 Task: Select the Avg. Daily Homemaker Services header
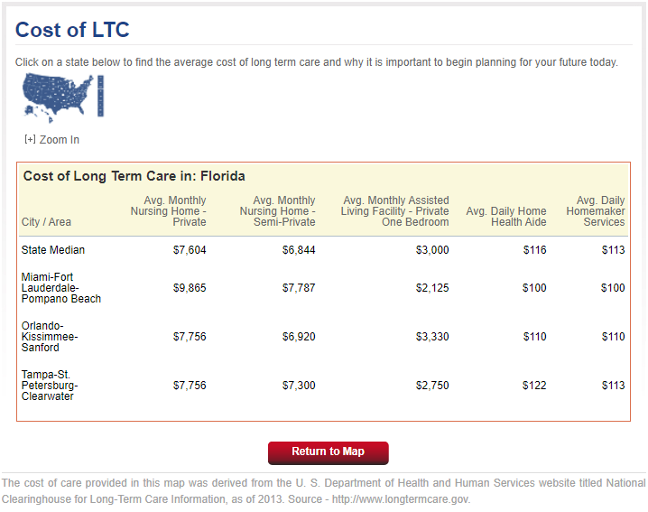point(596,211)
